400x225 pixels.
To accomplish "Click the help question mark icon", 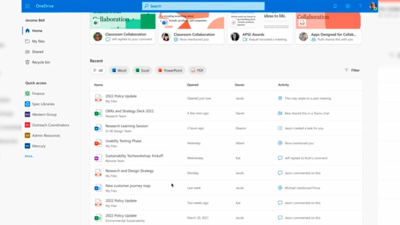I will (360, 6).
